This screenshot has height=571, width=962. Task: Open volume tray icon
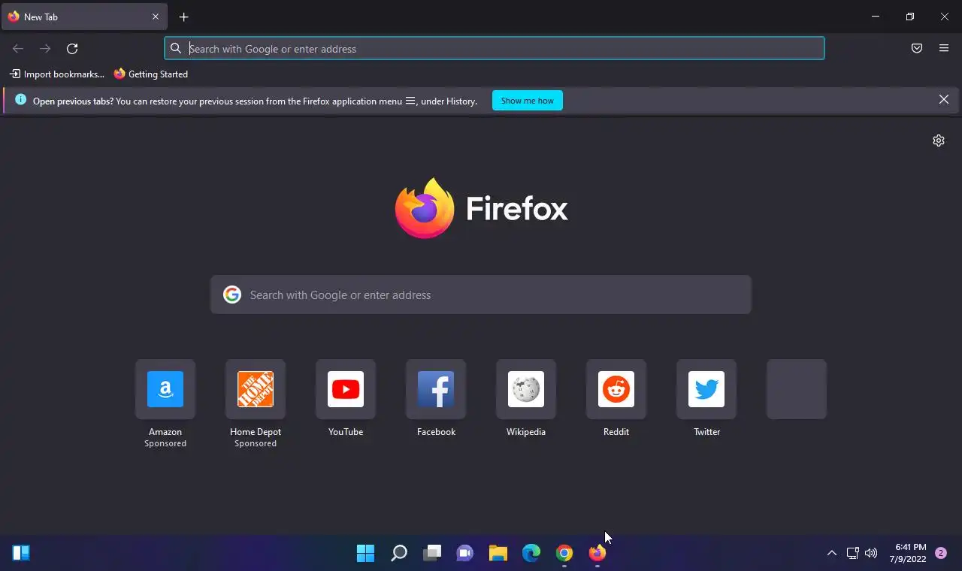pyautogui.click(x=871, y=554)
